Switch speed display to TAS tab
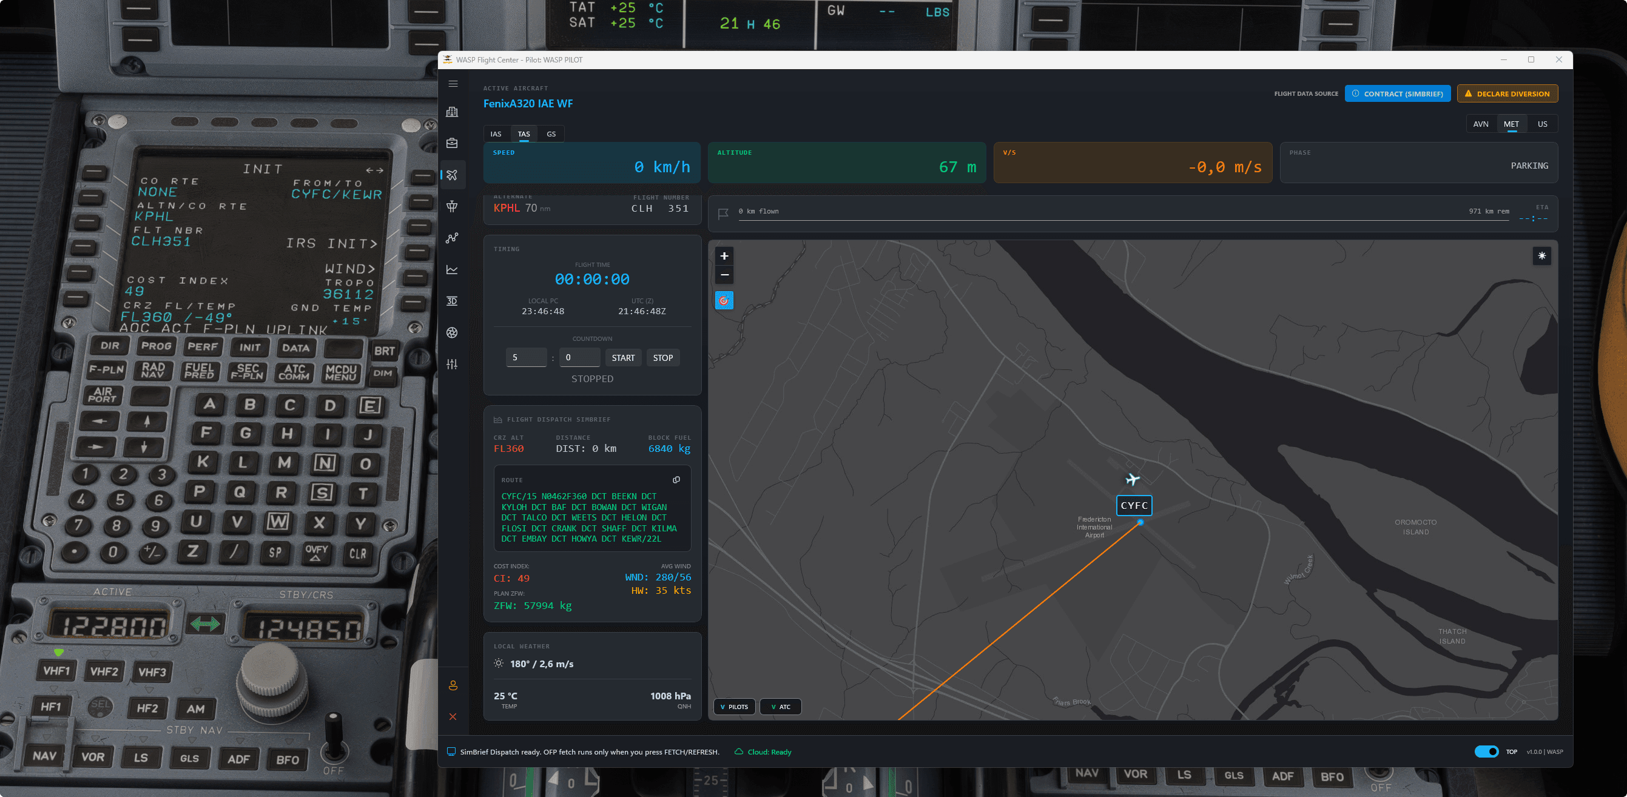 click(524, 134)
